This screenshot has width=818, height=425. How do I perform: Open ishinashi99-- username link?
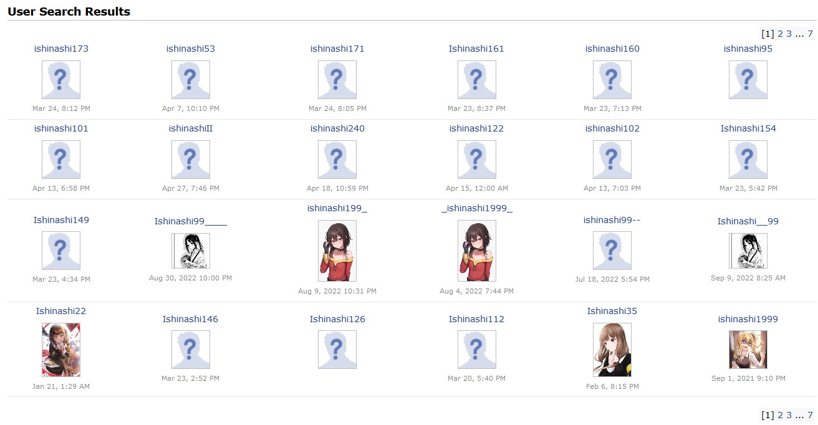pos(612,220)
